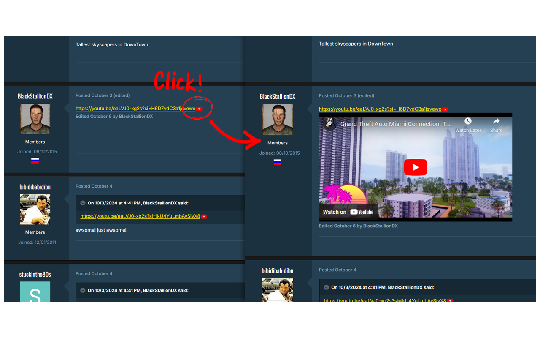Toggle the red embed button in bibidibabidibu's quoted link, left panel
The image size is (540, 338).
pyautogui.click(x=204, y=217)
